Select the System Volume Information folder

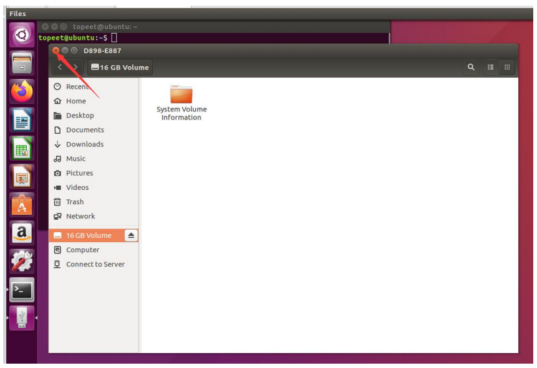coord(181,103)
